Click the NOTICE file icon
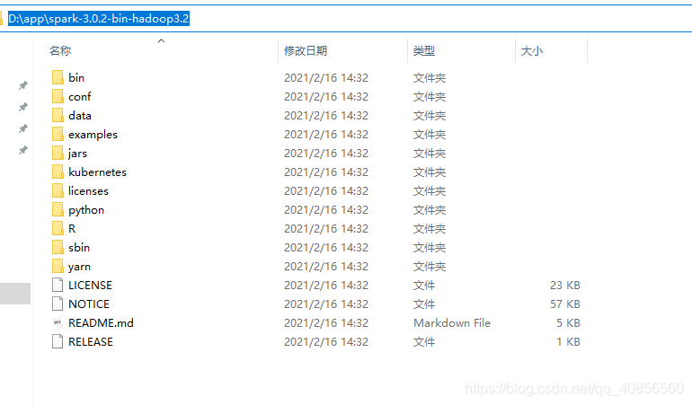 [58, 304]
